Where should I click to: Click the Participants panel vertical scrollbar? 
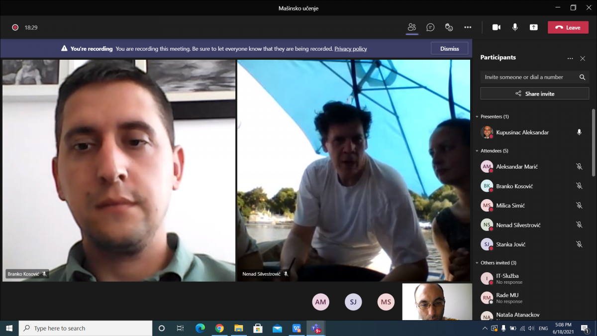(x=593, y=142)
